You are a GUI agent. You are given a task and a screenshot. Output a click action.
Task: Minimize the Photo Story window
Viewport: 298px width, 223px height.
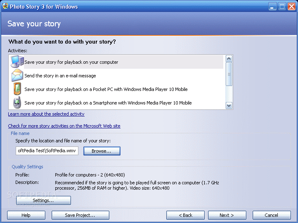(x=272, y=7)
